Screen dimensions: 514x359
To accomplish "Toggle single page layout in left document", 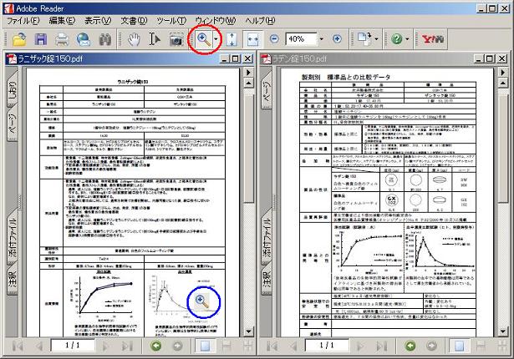I will (x=205, y=346).
